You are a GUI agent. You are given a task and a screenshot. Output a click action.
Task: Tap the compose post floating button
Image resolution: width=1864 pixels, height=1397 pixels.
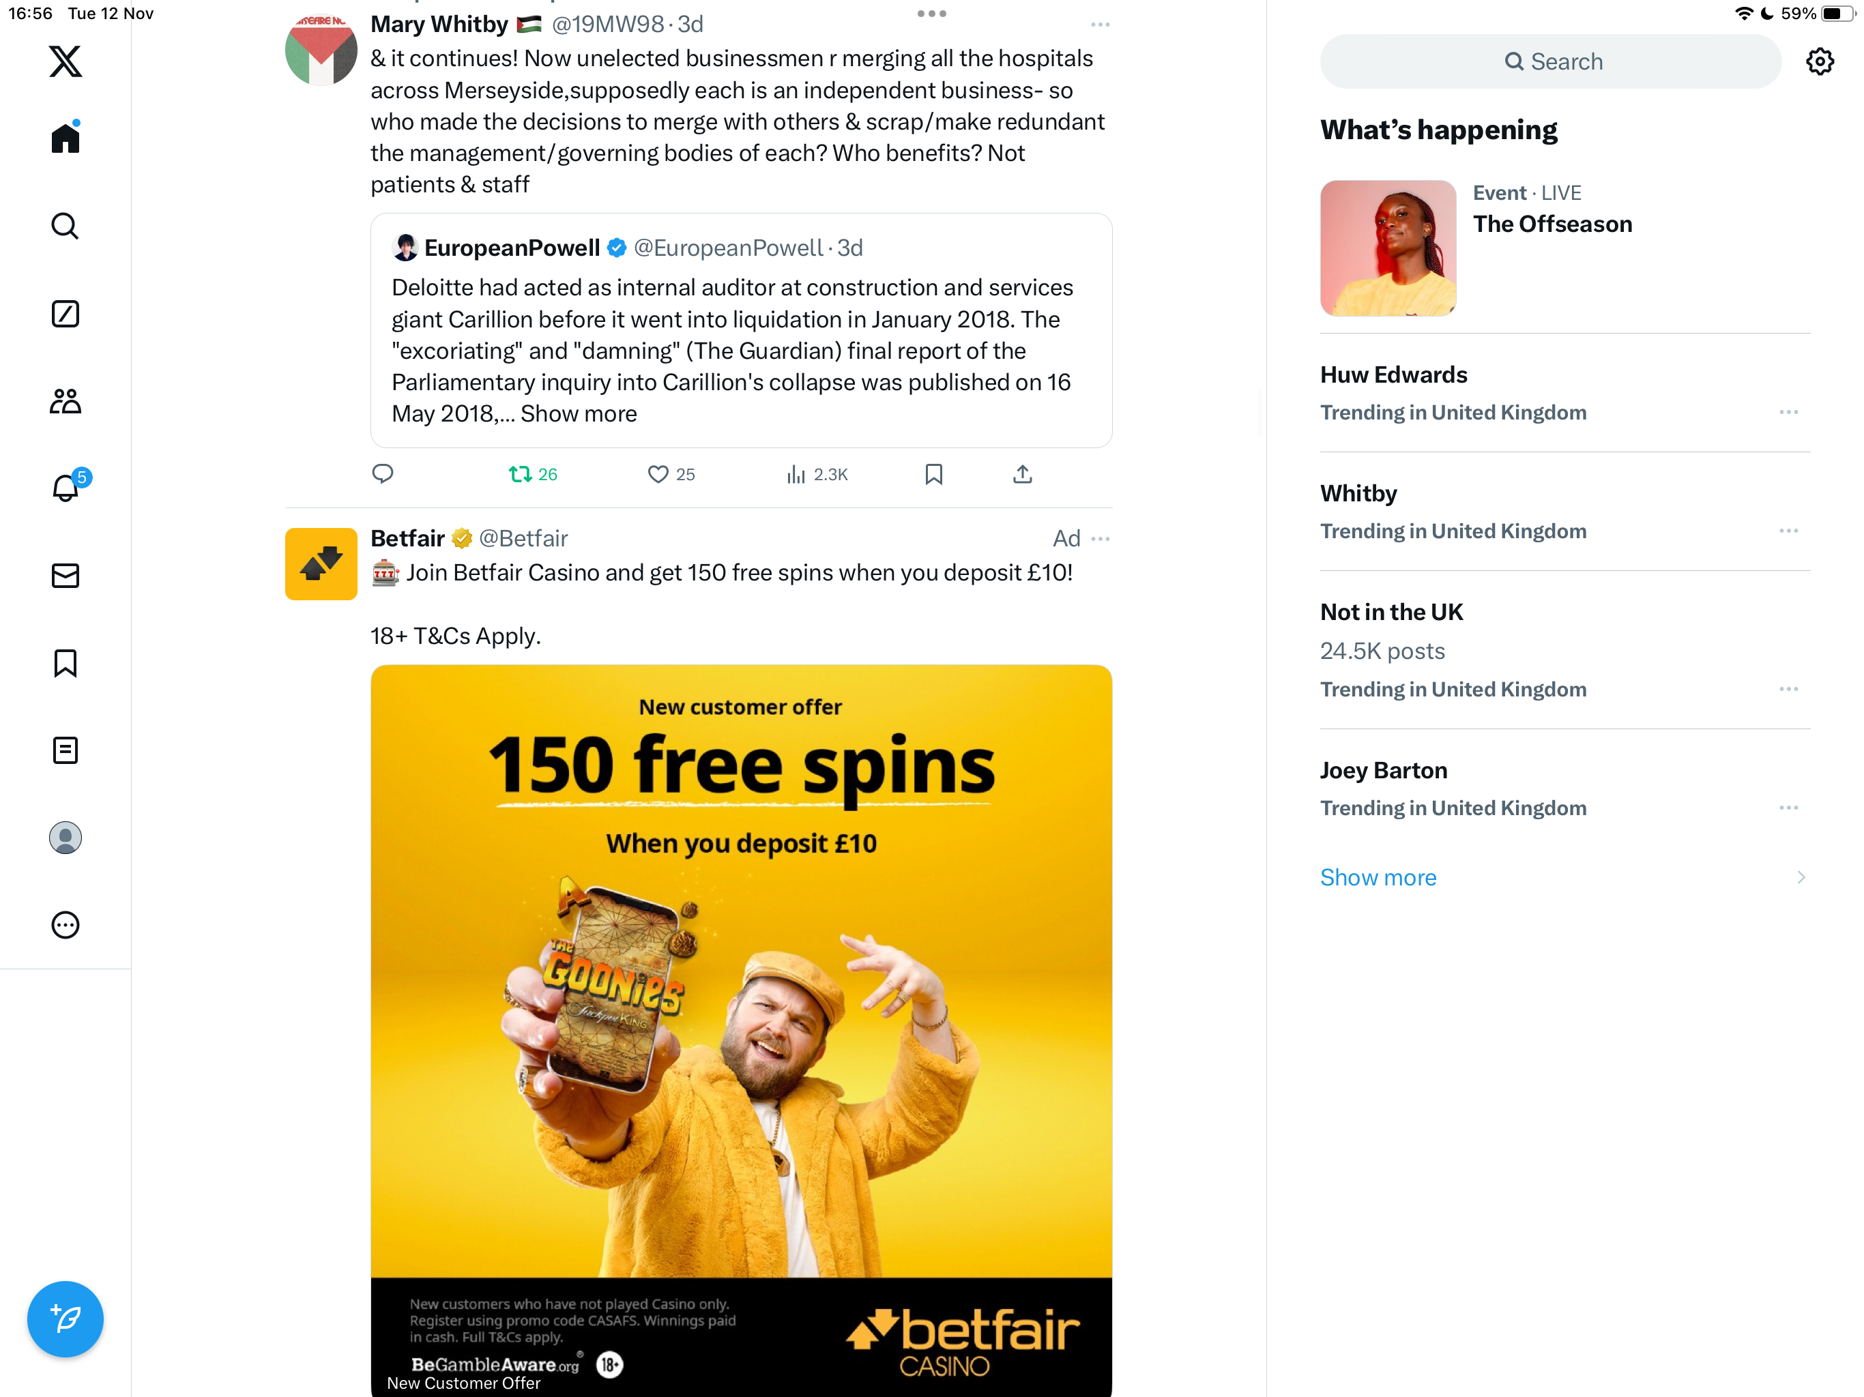click(x=65, y=1319)
